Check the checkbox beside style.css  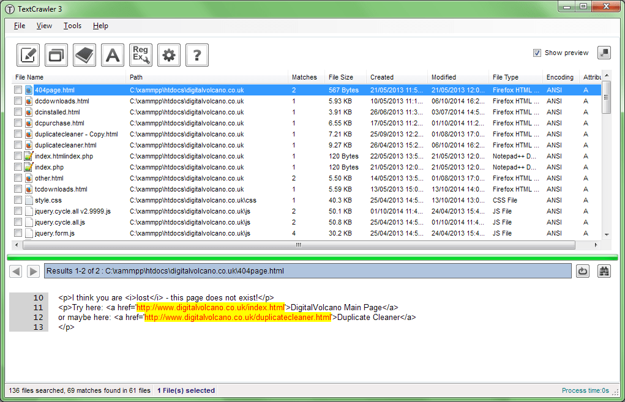(x=17, y=200)
